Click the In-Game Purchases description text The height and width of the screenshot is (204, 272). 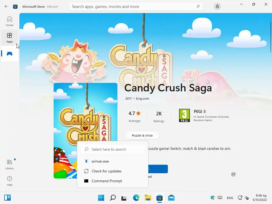(211, 118)
